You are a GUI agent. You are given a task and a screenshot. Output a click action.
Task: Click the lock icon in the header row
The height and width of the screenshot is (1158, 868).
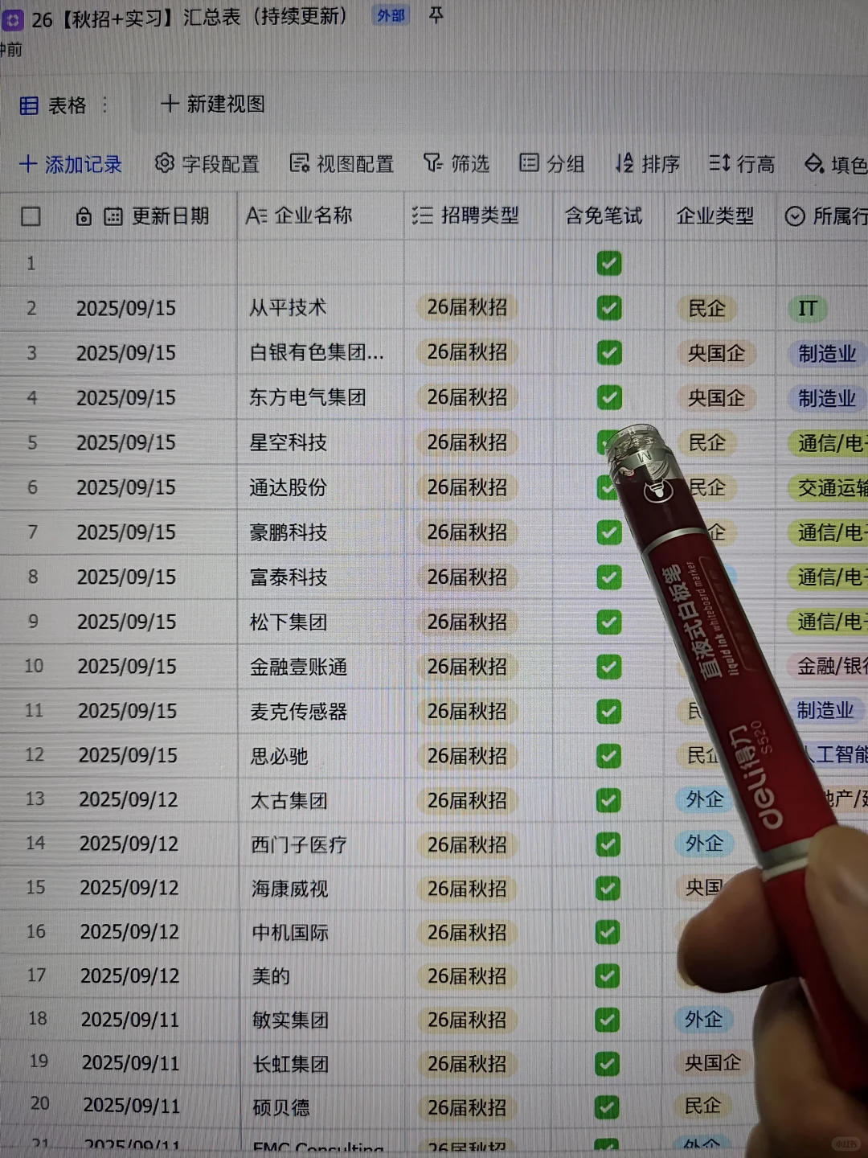84,216
